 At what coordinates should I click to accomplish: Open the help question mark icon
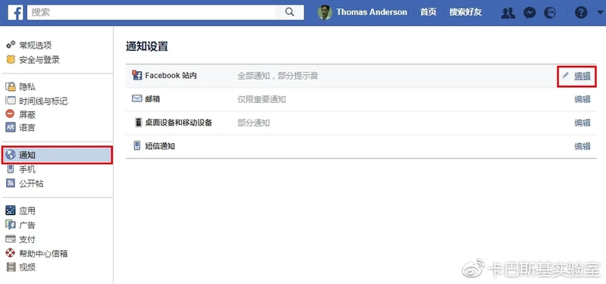coord(581,13)
